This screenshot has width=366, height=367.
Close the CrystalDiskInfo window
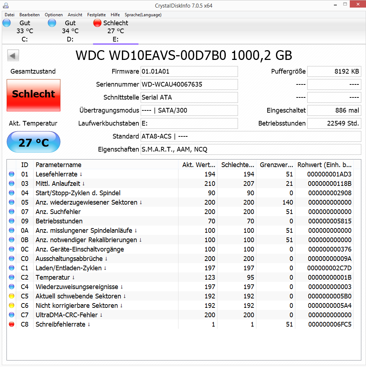click(x=358, y=4)
